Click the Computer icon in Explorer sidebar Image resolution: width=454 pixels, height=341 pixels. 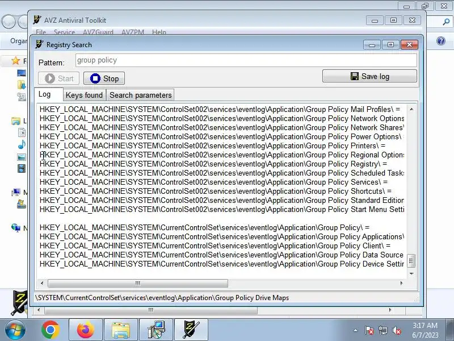[16, 192]
